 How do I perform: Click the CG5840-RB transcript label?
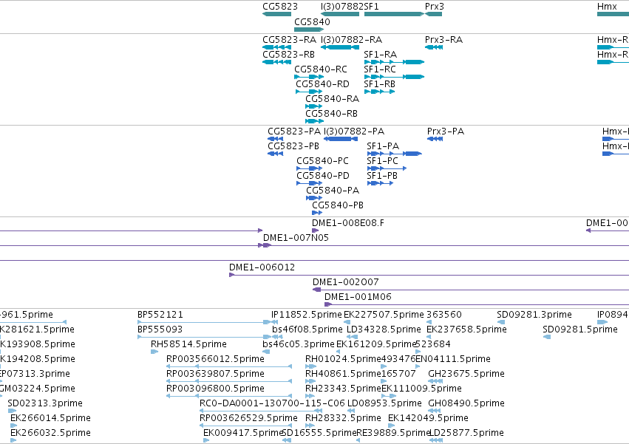(331, 114)
